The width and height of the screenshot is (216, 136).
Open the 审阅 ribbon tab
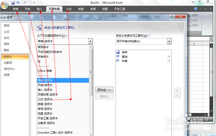[93, 9]
